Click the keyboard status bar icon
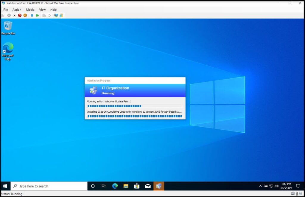Image resolution: width=305 pixels, height=197 pixels. (x=292, y=194)
